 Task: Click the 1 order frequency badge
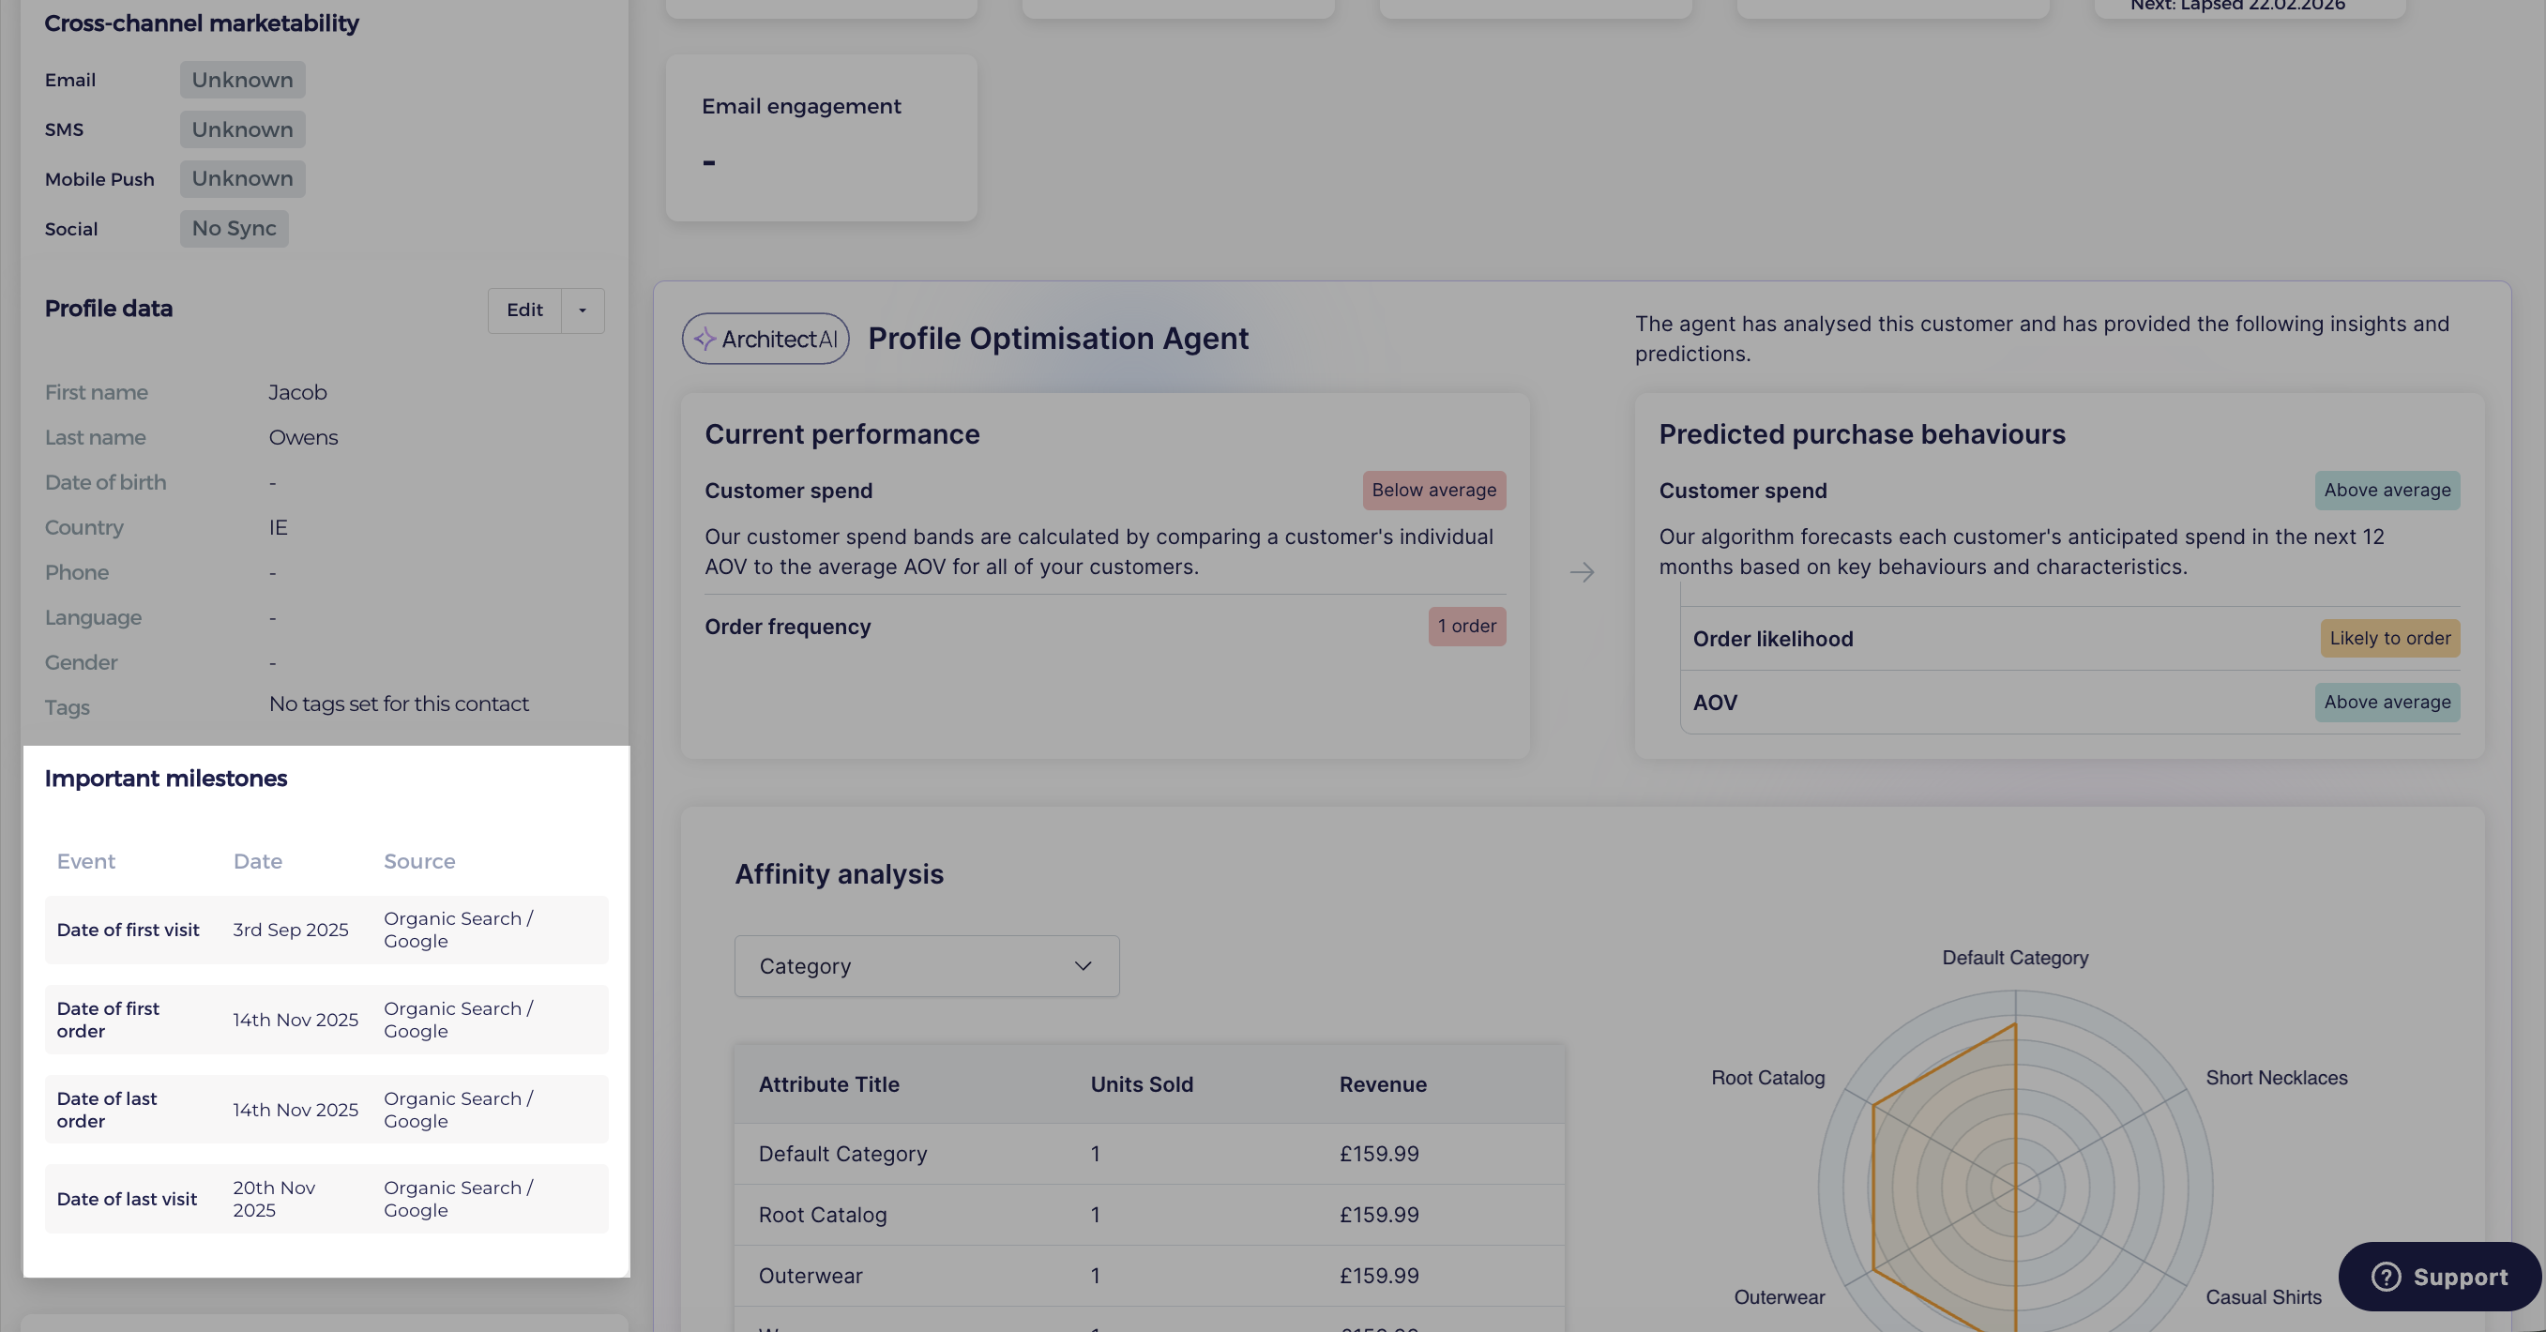[x=1467, y=627]
